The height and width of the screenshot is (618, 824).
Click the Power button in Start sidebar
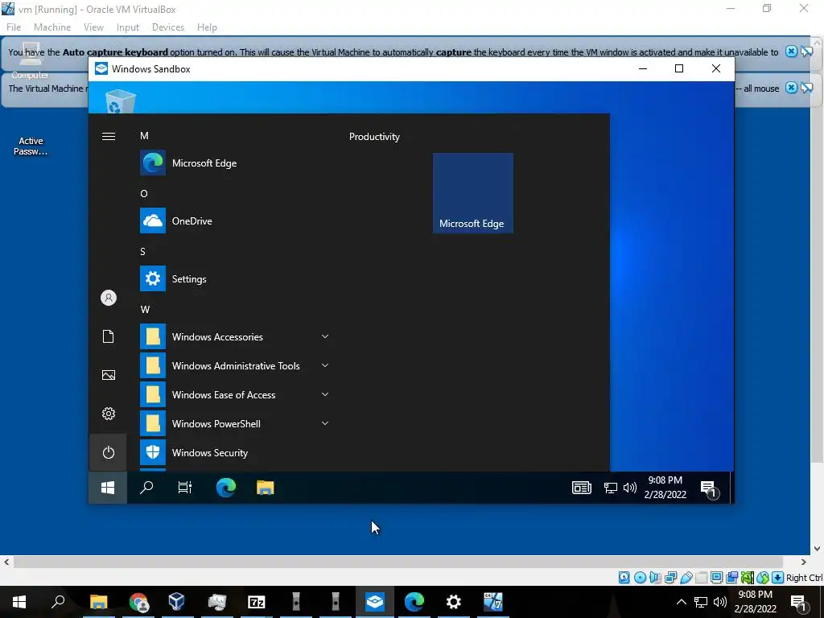(109, 452)
